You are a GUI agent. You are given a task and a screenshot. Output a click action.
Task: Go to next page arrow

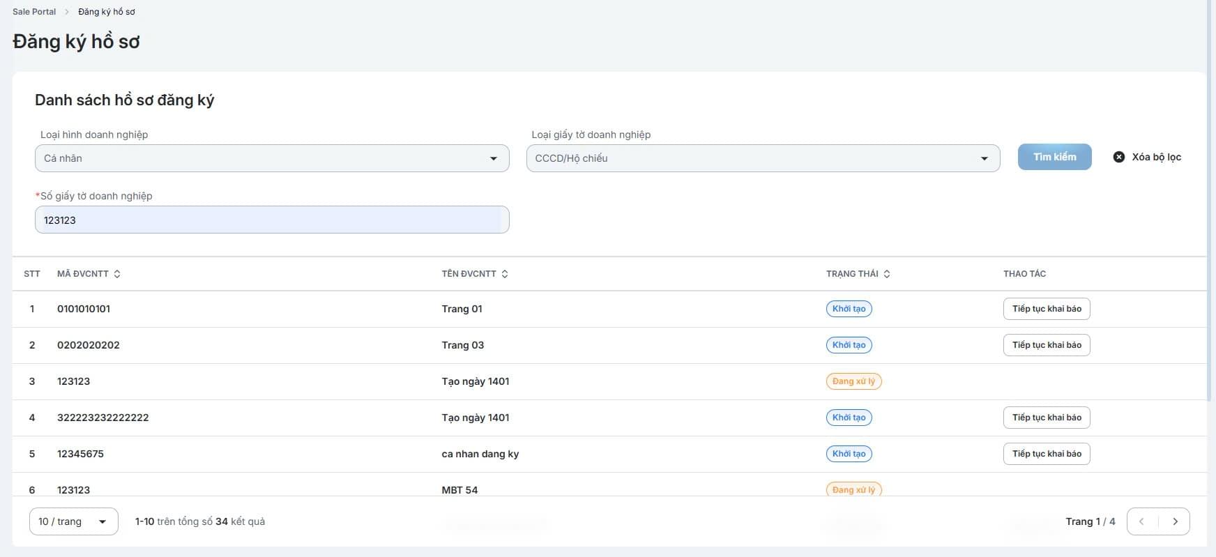pyautogui.click(x=1175, y=521)
